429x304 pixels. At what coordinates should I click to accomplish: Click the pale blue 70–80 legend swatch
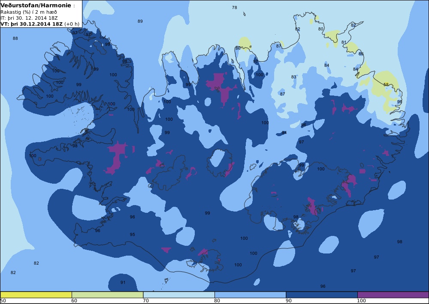point(179,295)
